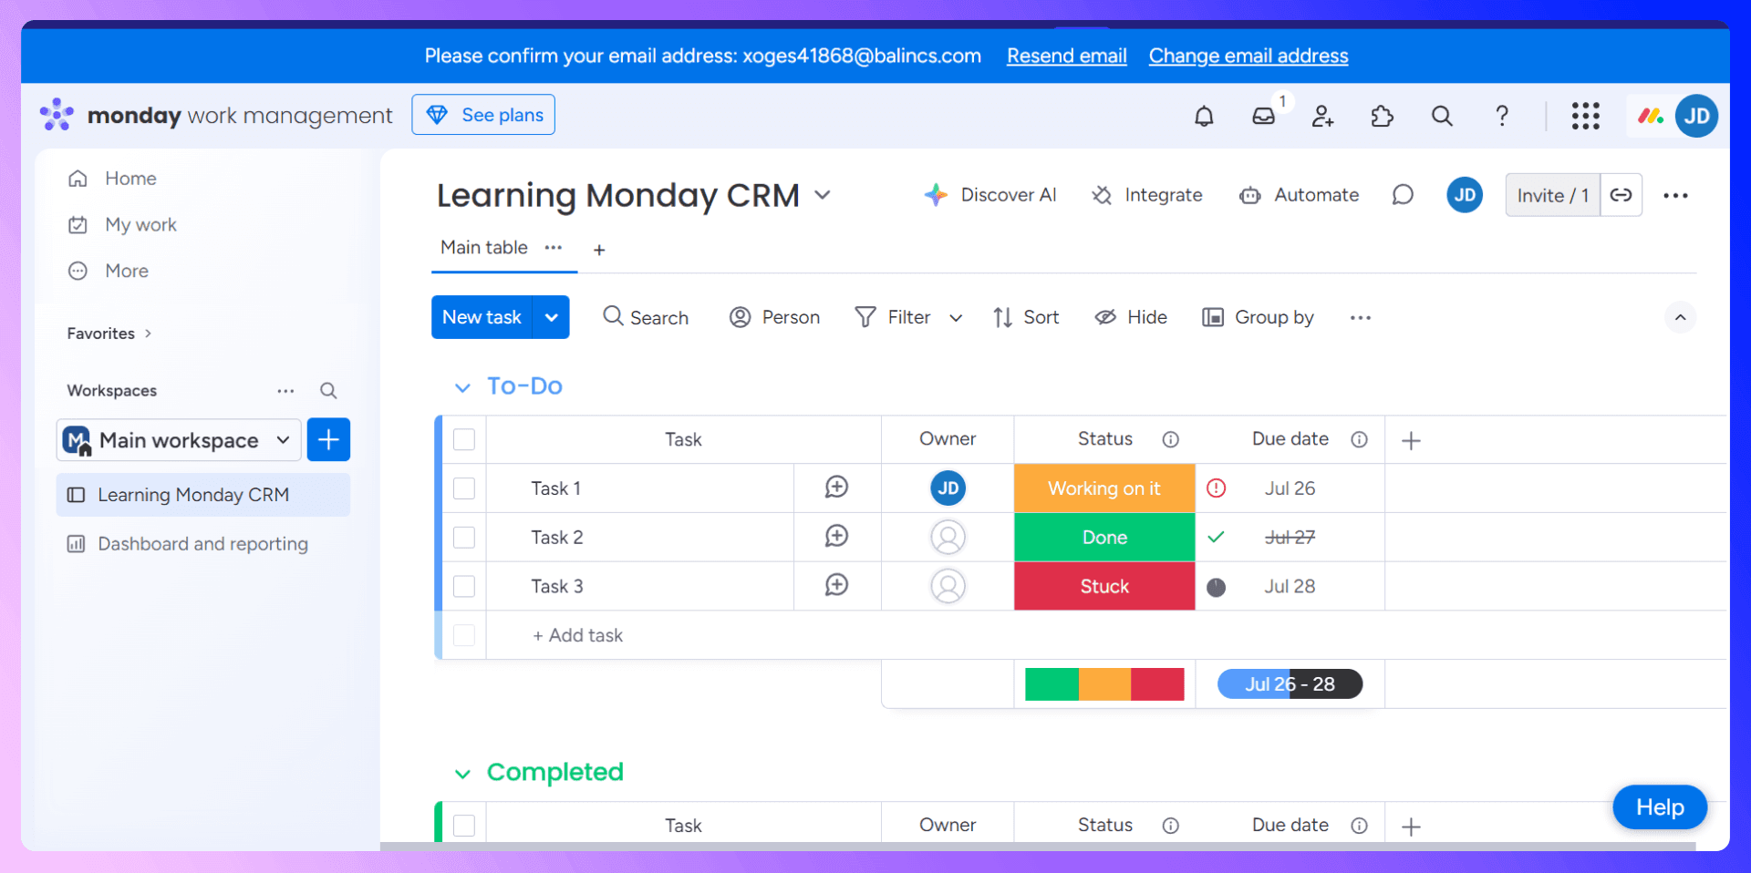Collapse the Completed group
1751x873 pixels.
pos(462,774)
